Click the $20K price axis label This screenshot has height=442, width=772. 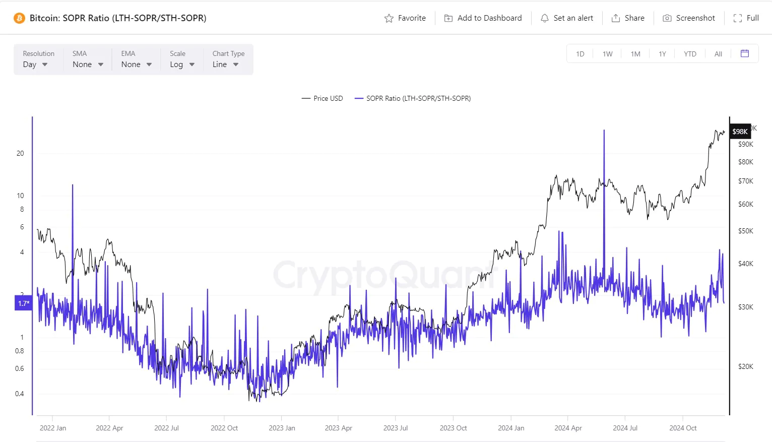(745, 366)
